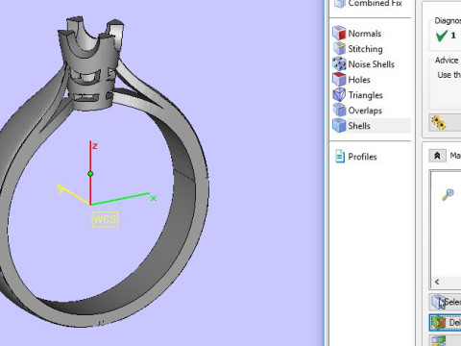The image size is (461, 346).
Task: Click the Triangles label
Action: tap(365, 95)
